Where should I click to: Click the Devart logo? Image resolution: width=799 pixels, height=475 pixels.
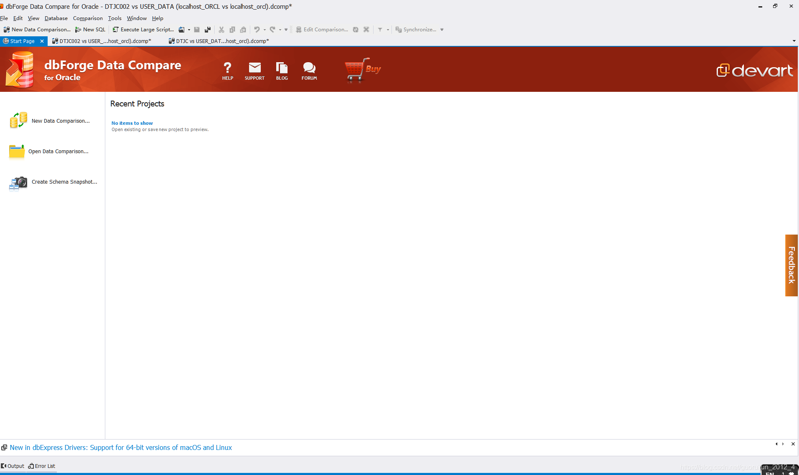(755, 71)
